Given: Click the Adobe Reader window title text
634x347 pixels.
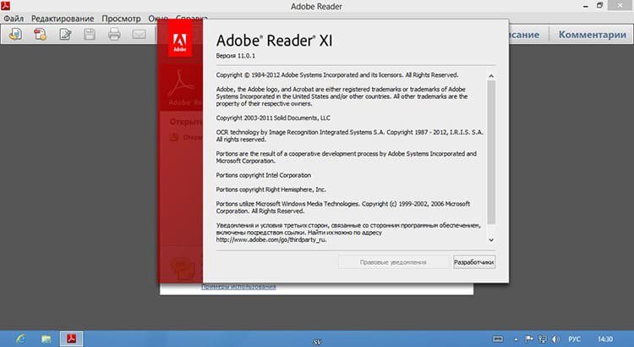Looking at the screenshot, I should click(x=316, y=7).
